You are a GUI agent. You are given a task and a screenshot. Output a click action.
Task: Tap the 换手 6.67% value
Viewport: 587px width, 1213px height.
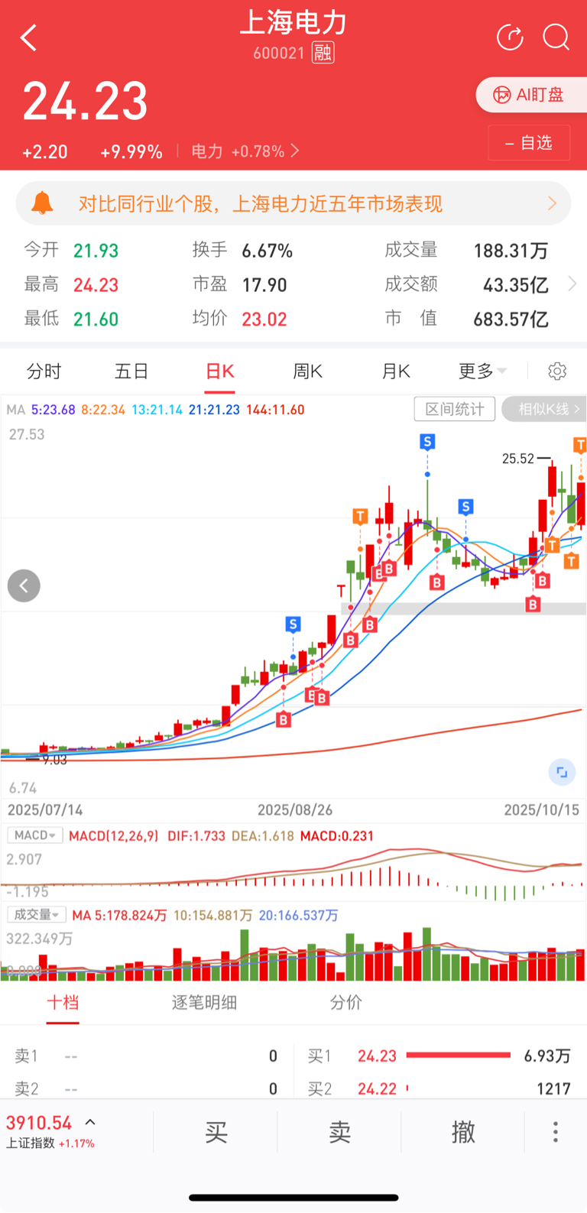coord(268,251)
